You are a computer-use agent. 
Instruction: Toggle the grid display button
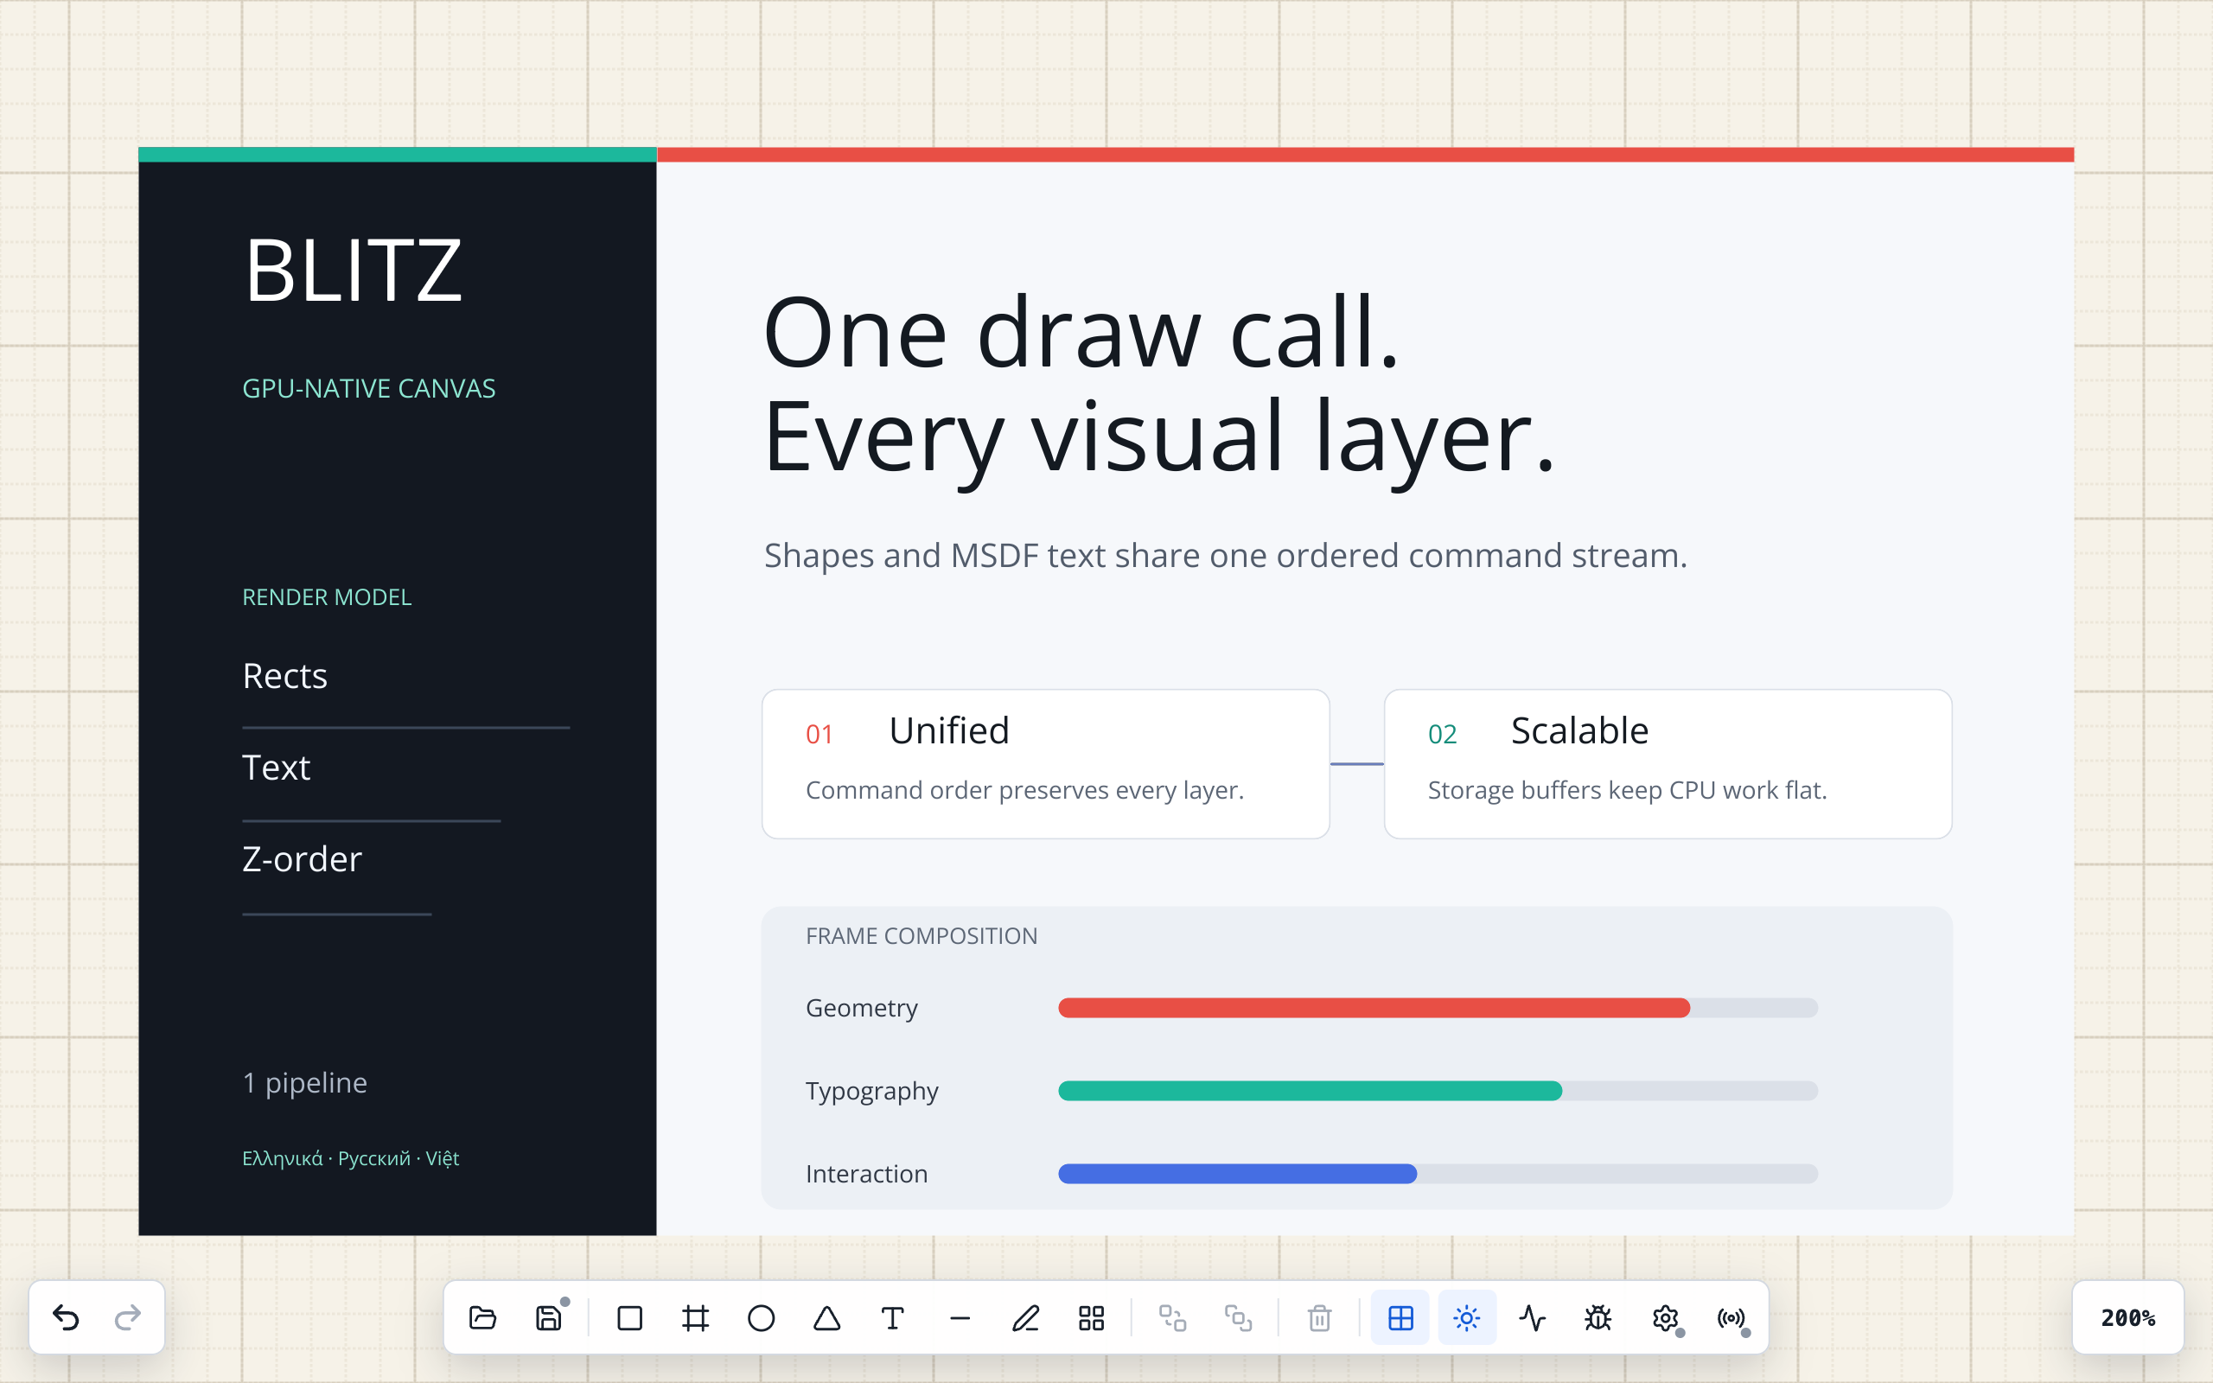(x=1401, y=1318)
